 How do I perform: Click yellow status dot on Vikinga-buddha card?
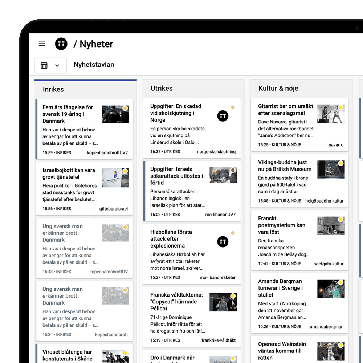click(340, 163)
